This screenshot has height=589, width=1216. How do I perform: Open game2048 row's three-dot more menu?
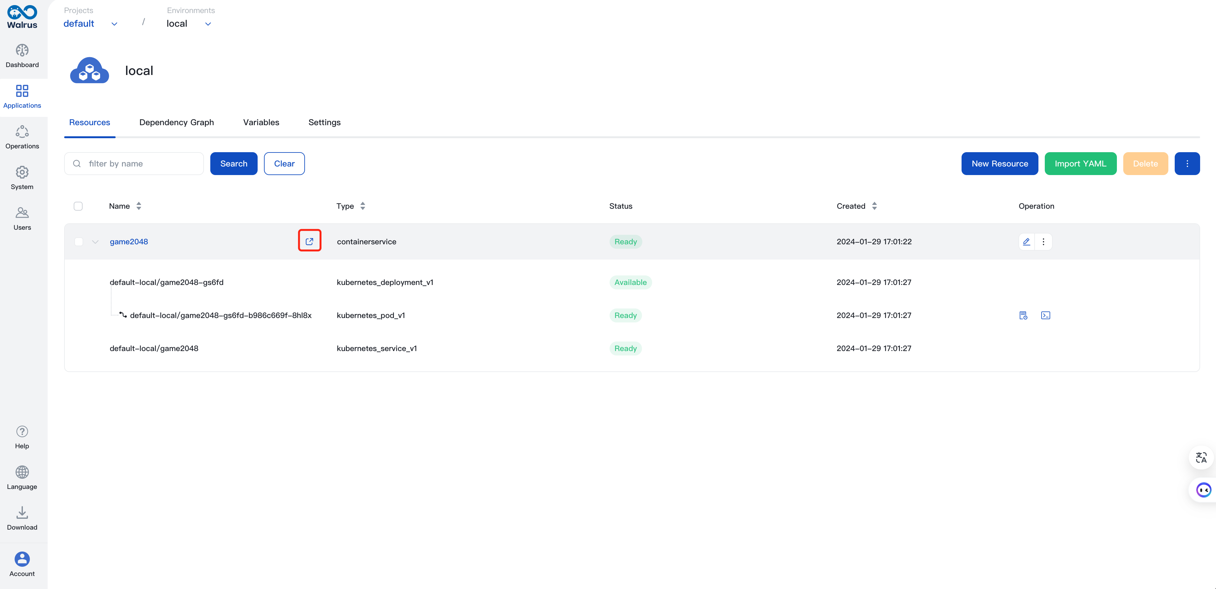coord(1043,242)
